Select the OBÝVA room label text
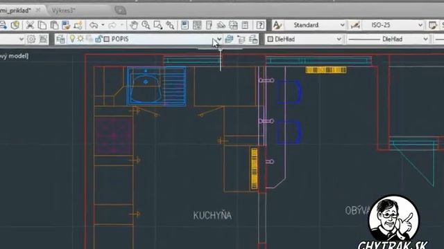 (358, 210)
